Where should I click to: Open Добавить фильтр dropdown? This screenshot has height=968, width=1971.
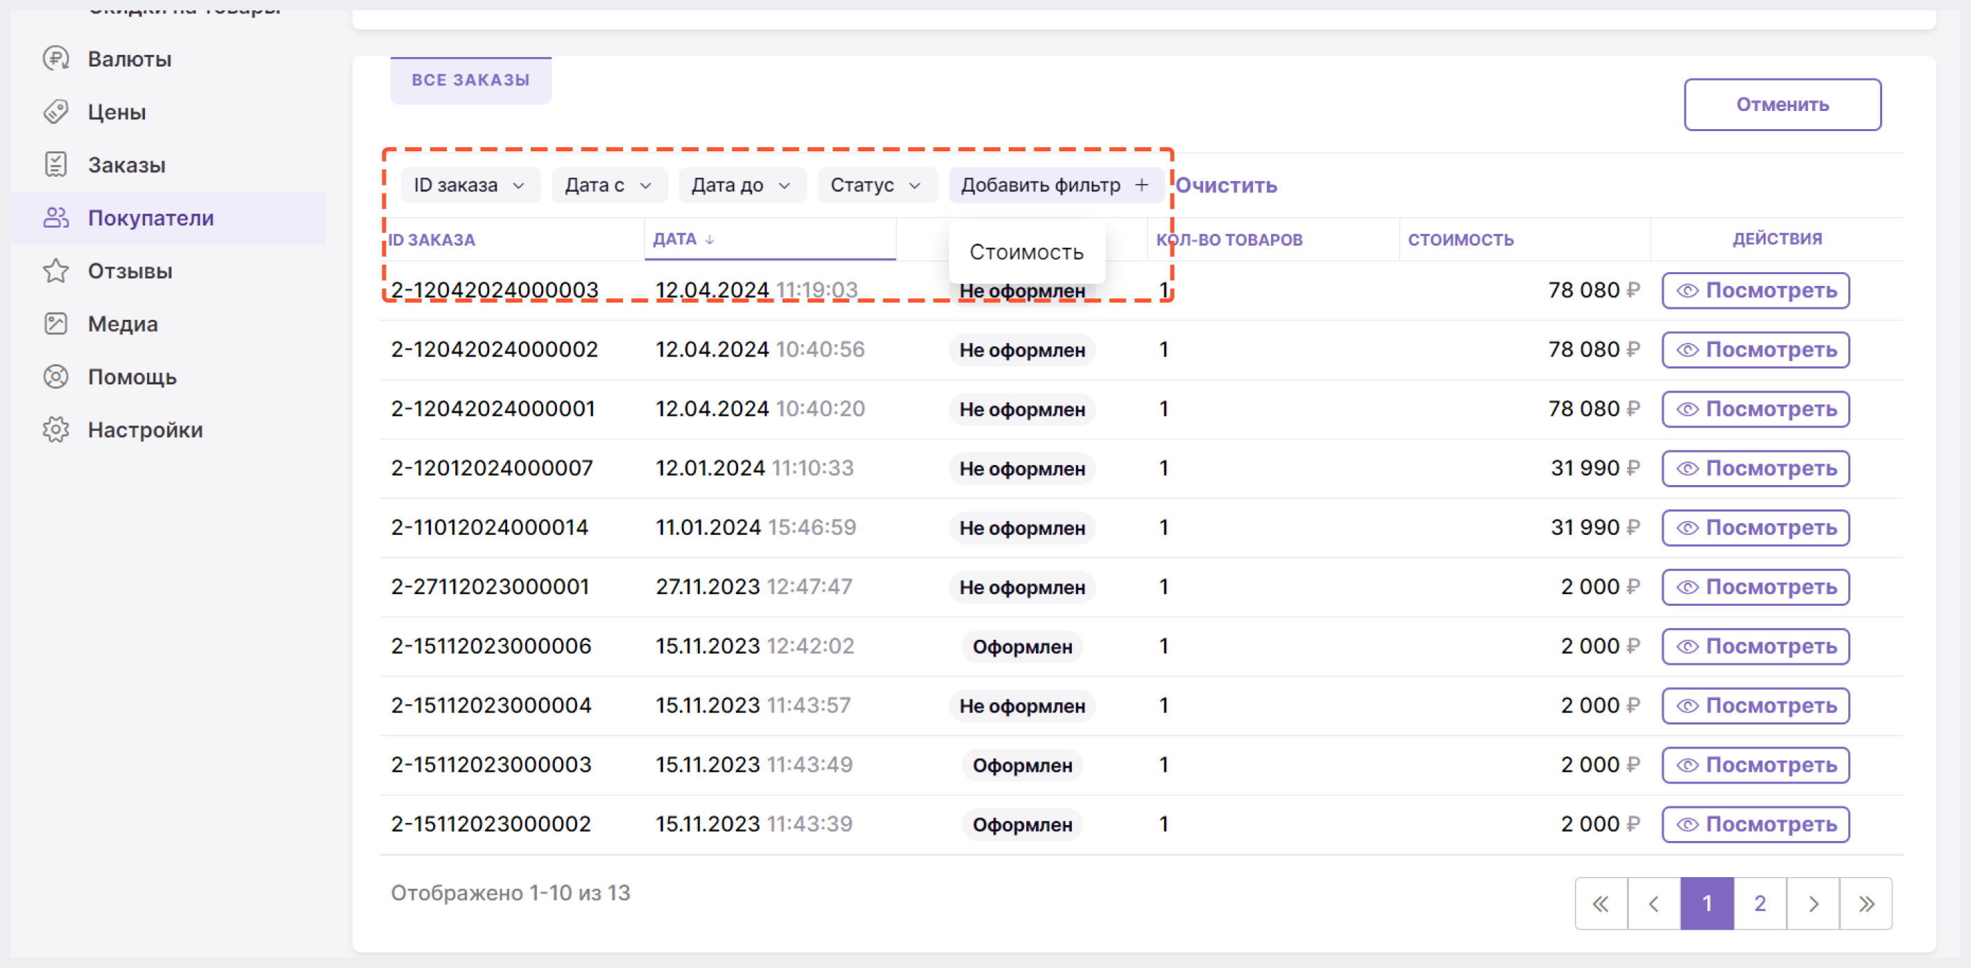click(1056, 185)
